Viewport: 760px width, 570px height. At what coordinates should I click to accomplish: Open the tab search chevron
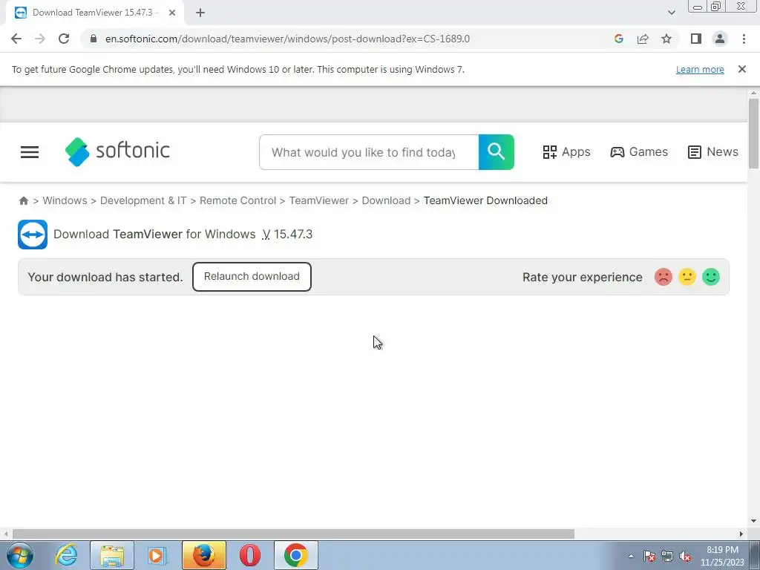(x=671, y=13)
